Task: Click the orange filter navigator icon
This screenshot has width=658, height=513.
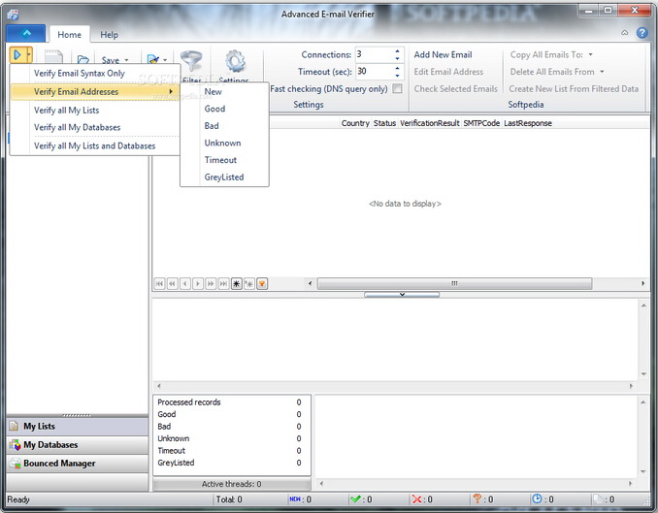Action: tap(262, 284)
